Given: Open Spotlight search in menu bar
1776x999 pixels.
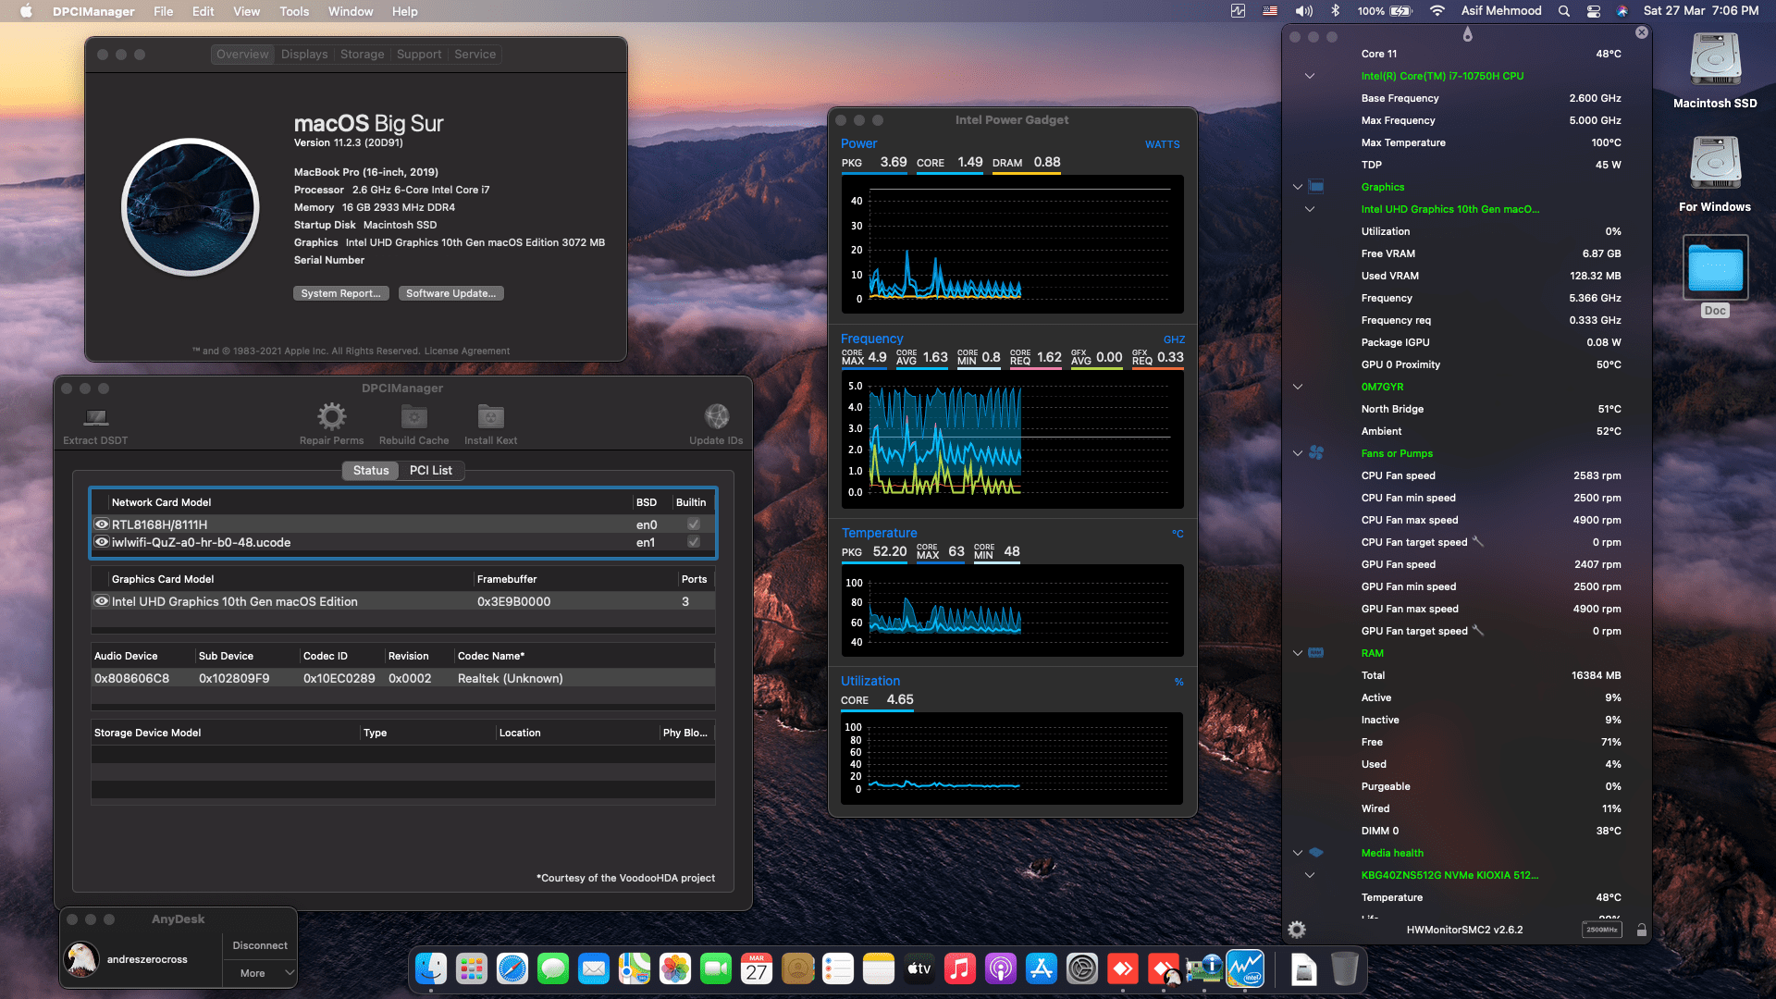Looking at the screenshot, I should [1563, 11].
